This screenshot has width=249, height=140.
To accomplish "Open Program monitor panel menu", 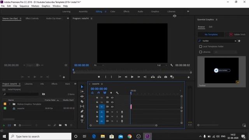I will tap(91, 18).
